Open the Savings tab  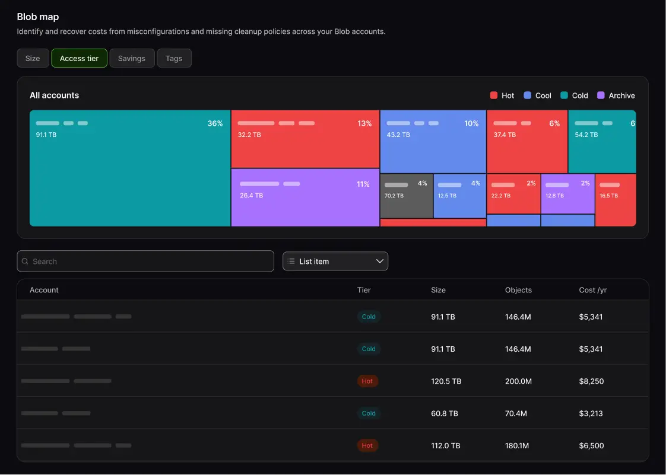[132, 58]
